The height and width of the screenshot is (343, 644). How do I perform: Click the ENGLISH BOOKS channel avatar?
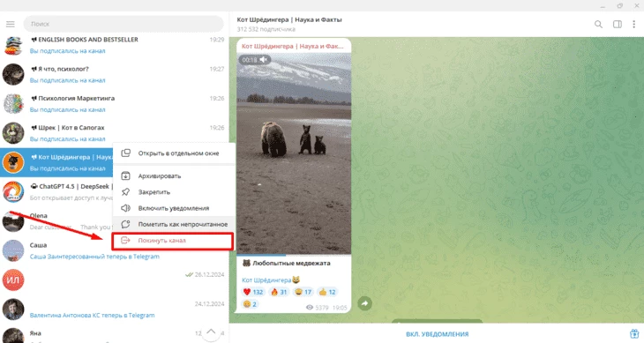(13, 45)
